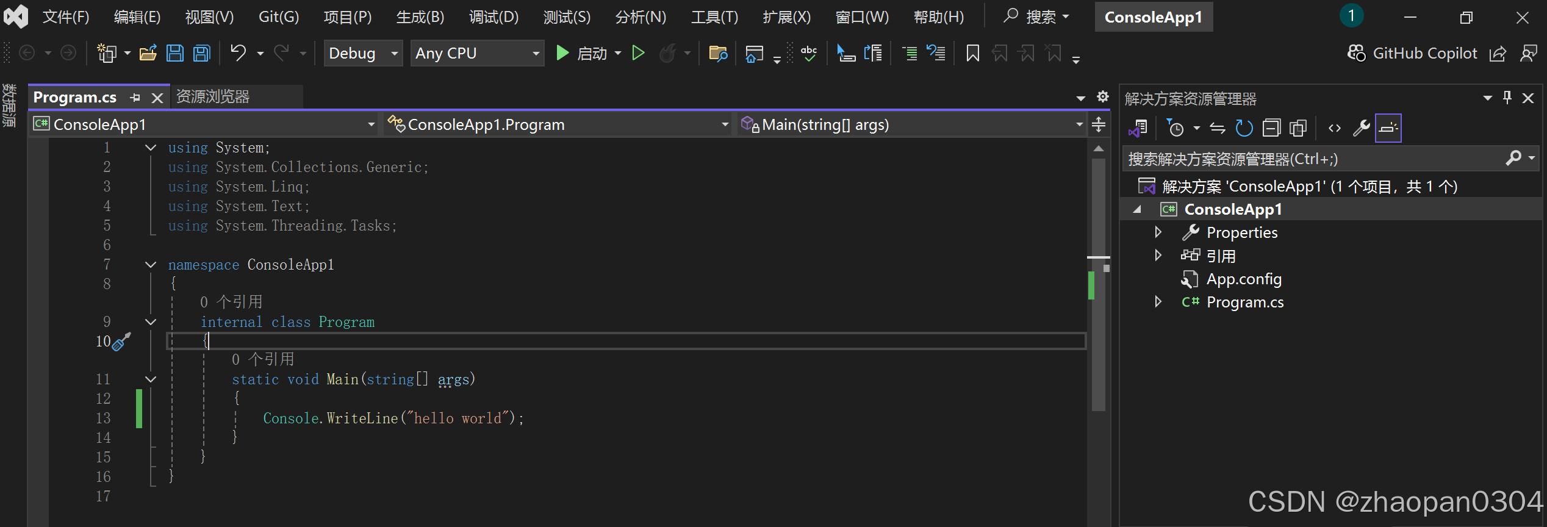Image resolution: width=1547 pixels, height=527 pixels.
Task: Click the notification badge showing 1
Action: 1351,16
